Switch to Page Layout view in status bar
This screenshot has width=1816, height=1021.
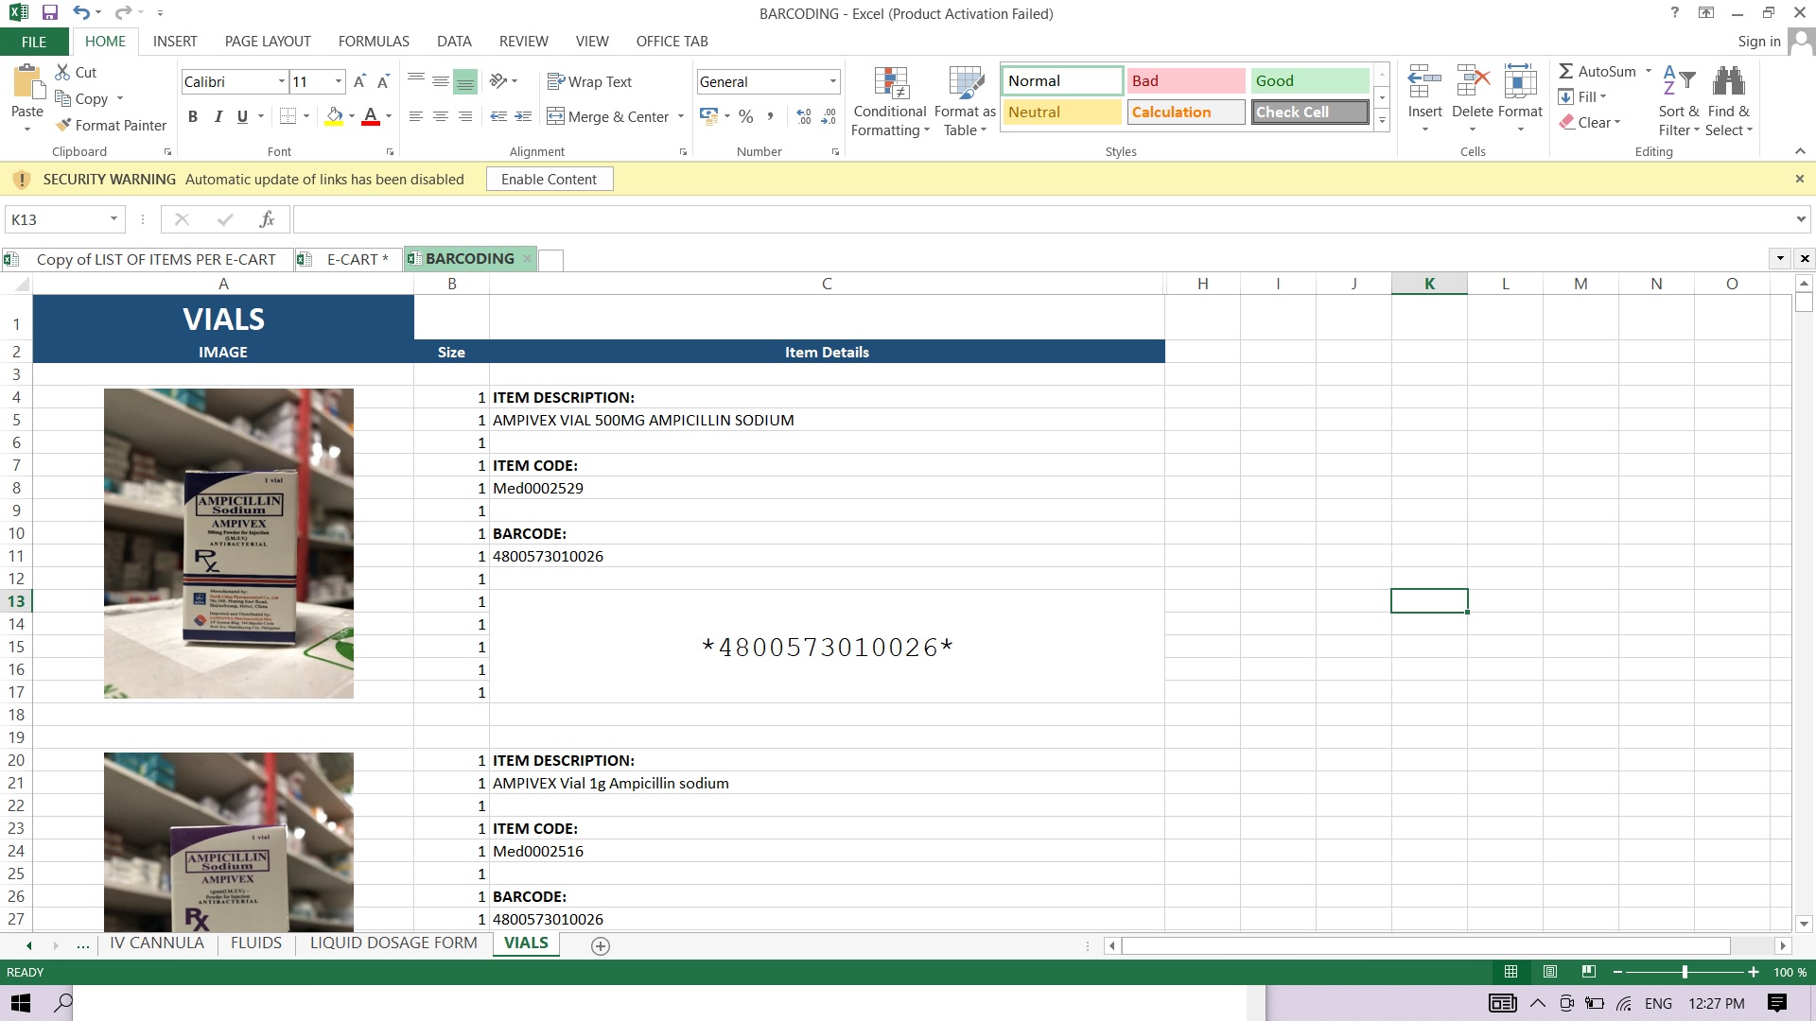[x=1549, y=972]
